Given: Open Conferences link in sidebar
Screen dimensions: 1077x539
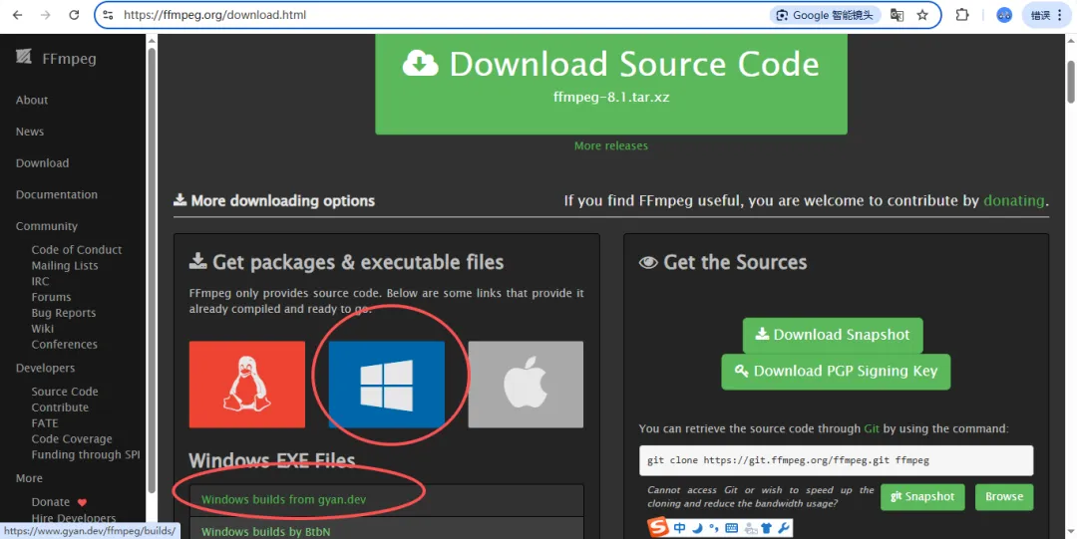Looking at the screenshot, I should point(64,345).
